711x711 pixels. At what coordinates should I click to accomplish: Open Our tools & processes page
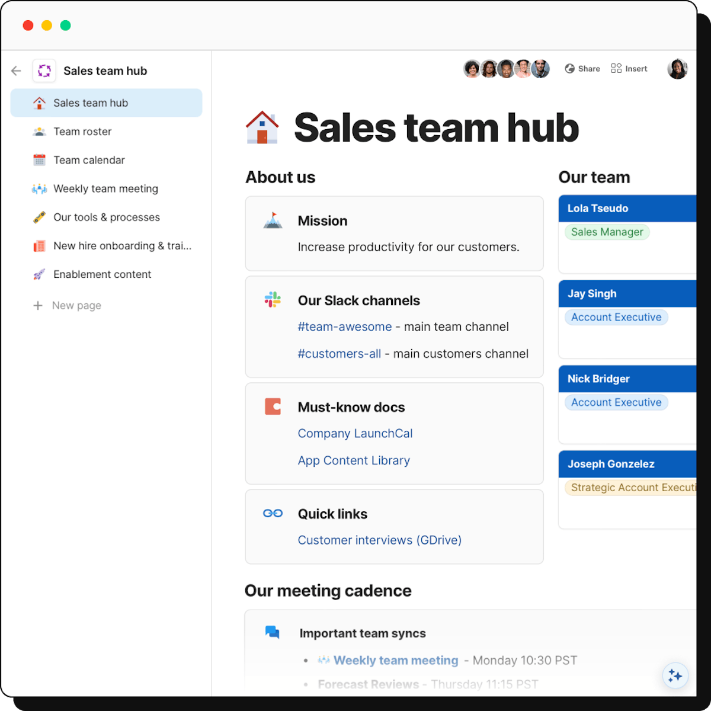[107, 217]
